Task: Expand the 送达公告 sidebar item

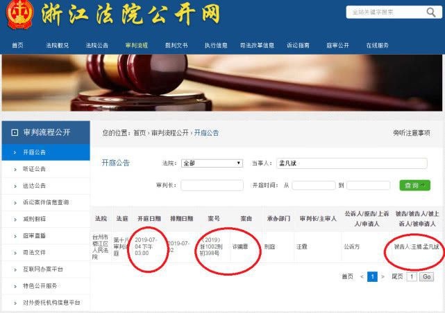Action: click(35, 186)
